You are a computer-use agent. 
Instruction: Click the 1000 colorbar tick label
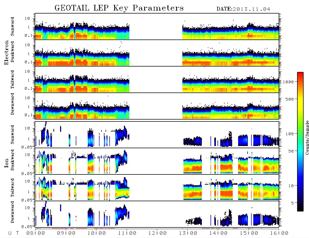point(288,82)
